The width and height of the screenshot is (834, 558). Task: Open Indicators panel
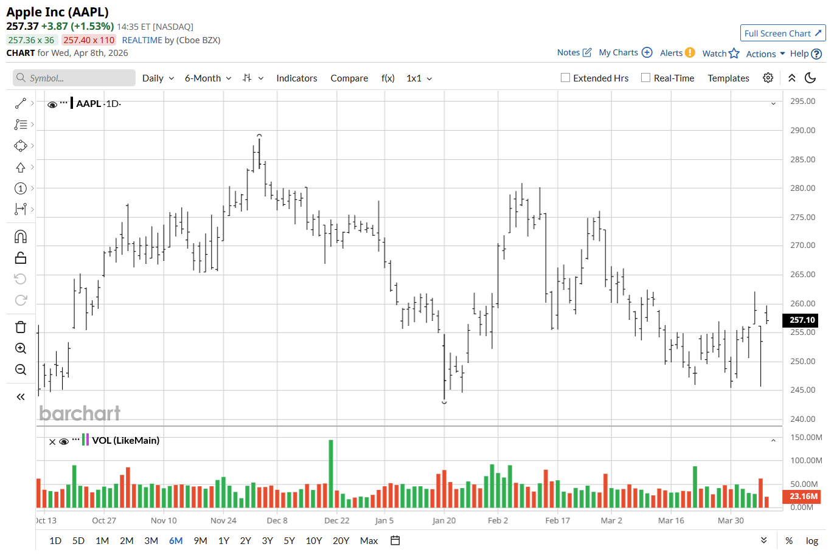[297, 78]
